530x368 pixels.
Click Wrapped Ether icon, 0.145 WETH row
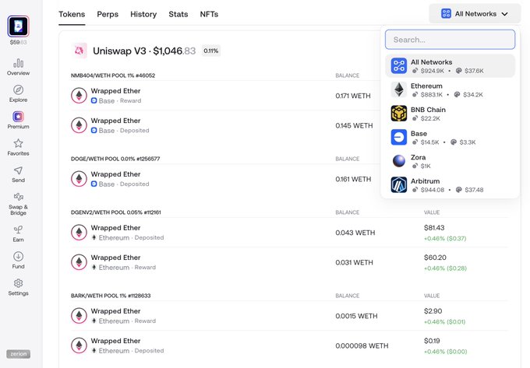[x=79, y=125]
